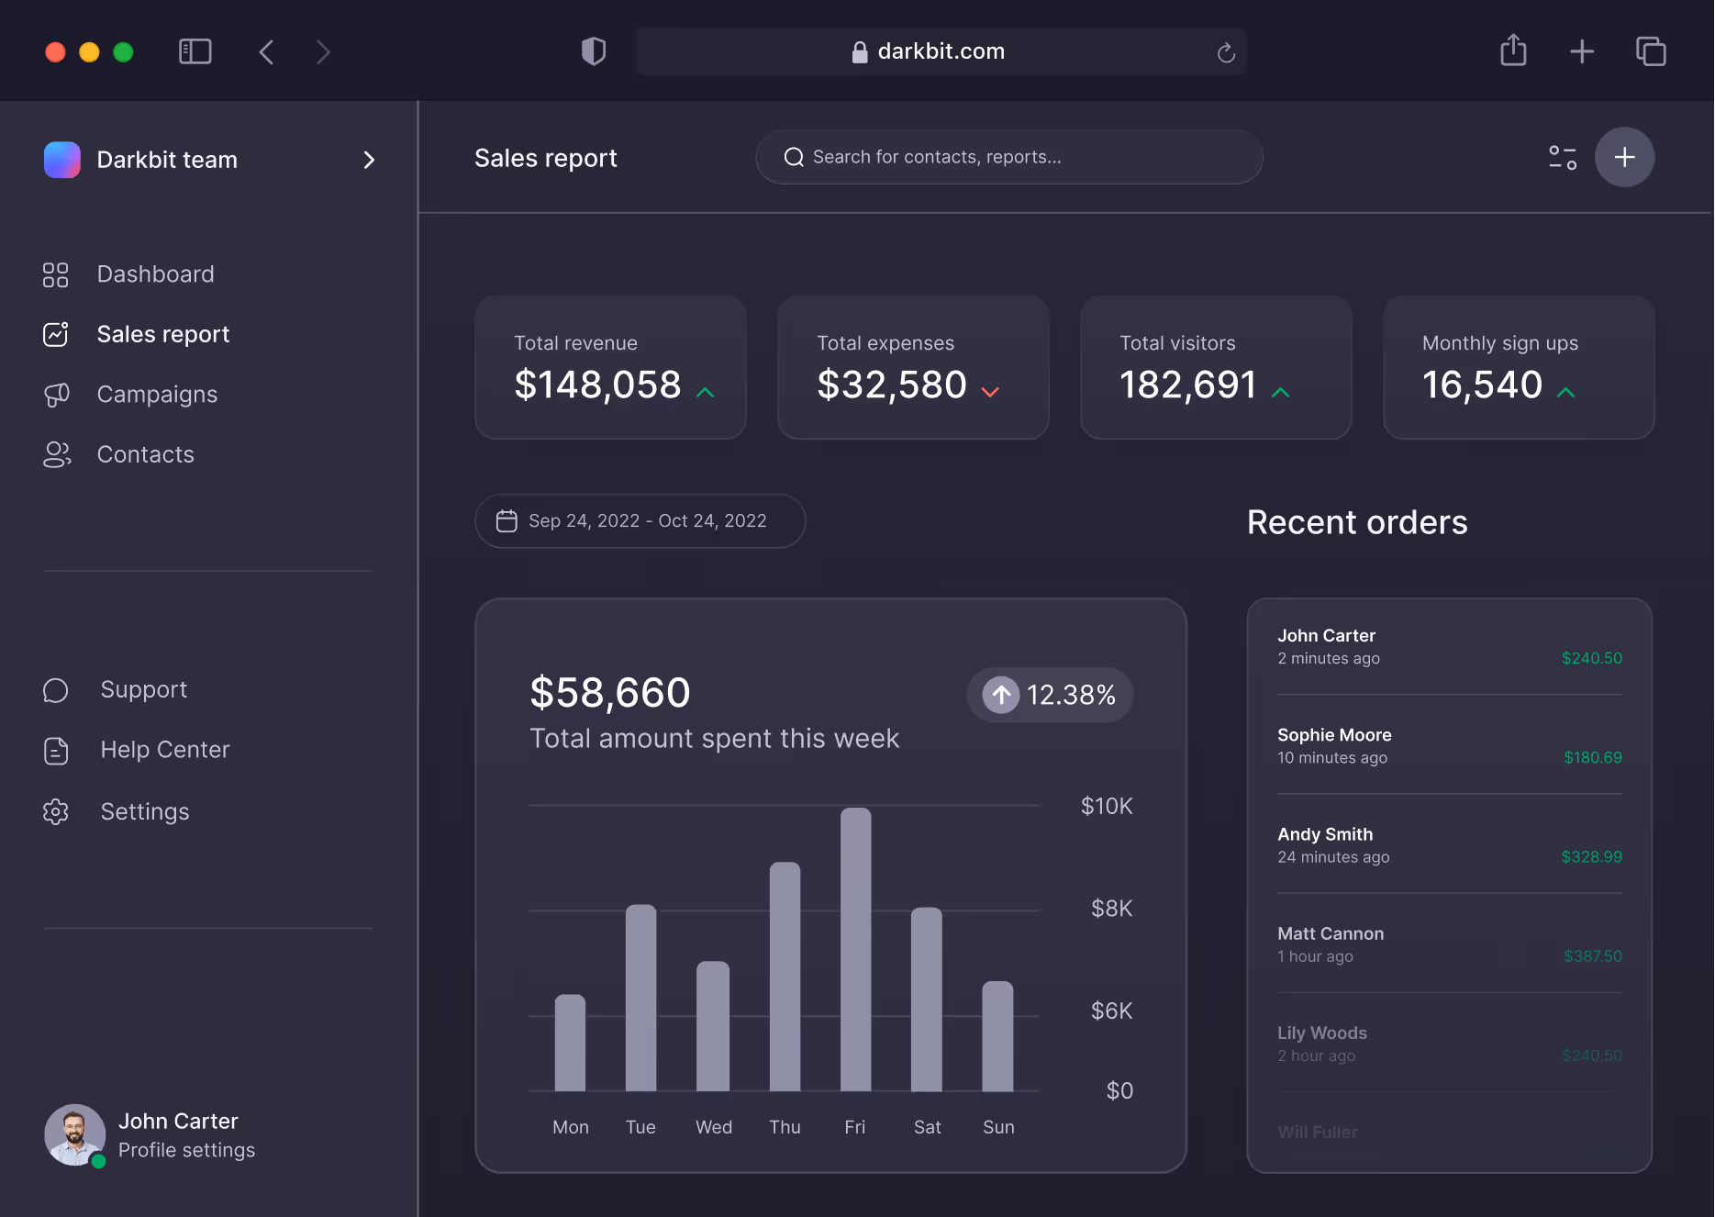This screenshot has width=1715, height=1217.
Task: Navigate to Dashboard in the sidebar
Action: coord(155,274)
